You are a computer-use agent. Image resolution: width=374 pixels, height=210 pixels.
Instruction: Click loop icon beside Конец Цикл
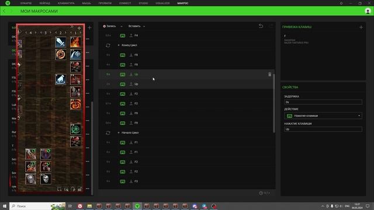108,45
